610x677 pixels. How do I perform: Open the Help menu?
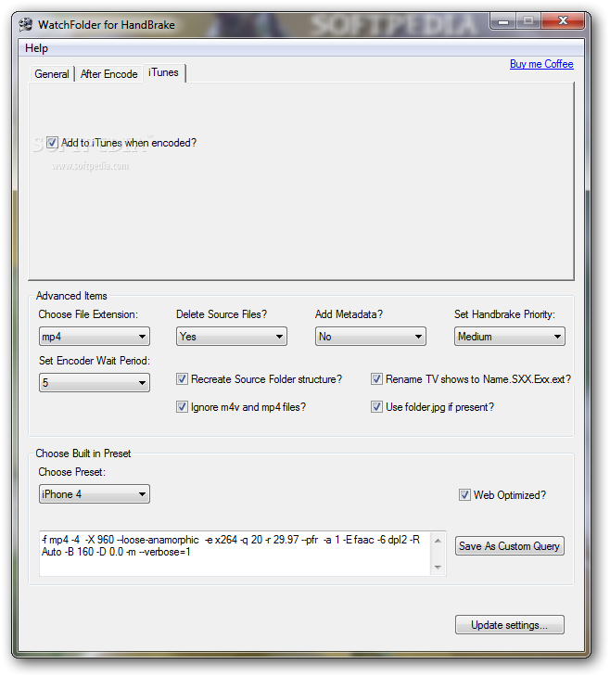36,48
